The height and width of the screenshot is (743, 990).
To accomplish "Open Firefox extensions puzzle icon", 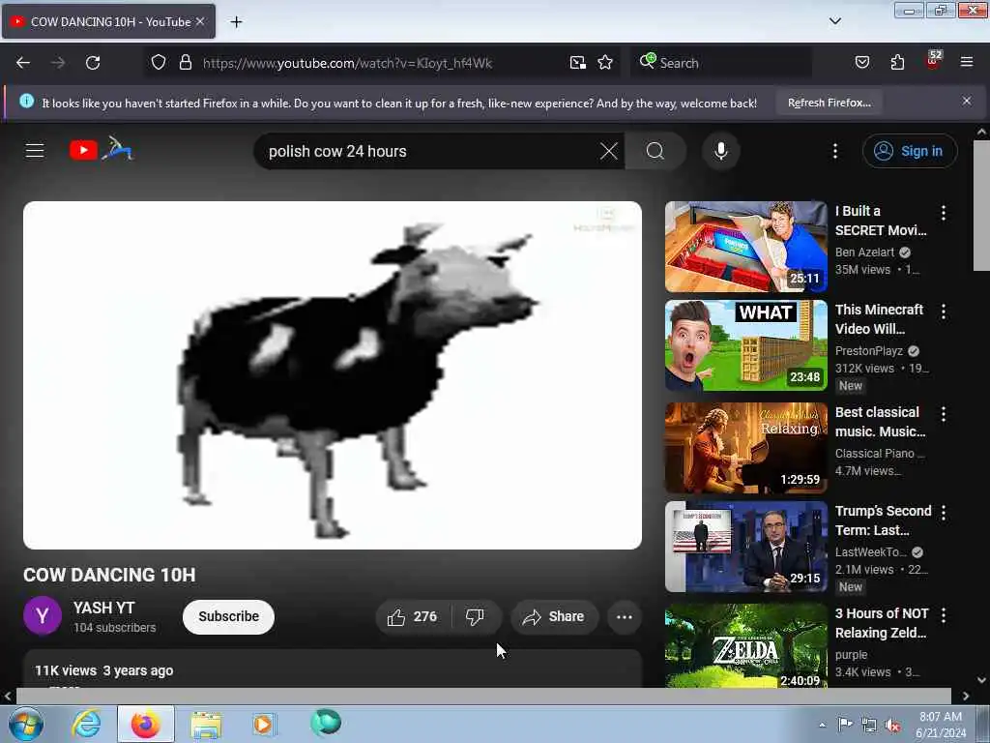I will (897, 63).
